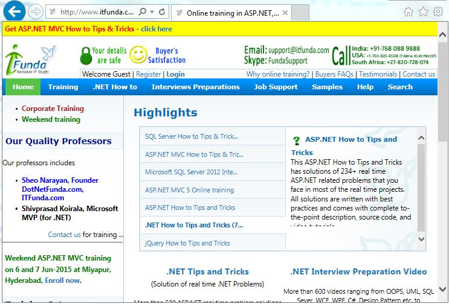This screenshot has height=304, width=449.
Task: Open the Help menu item
Action: click(x=365, y=87)
